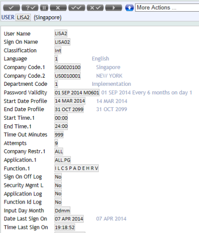The image size is (199, 233).
Task: Click Function.1 field I L C S P A D E H R V
Action: pos(76,169)
